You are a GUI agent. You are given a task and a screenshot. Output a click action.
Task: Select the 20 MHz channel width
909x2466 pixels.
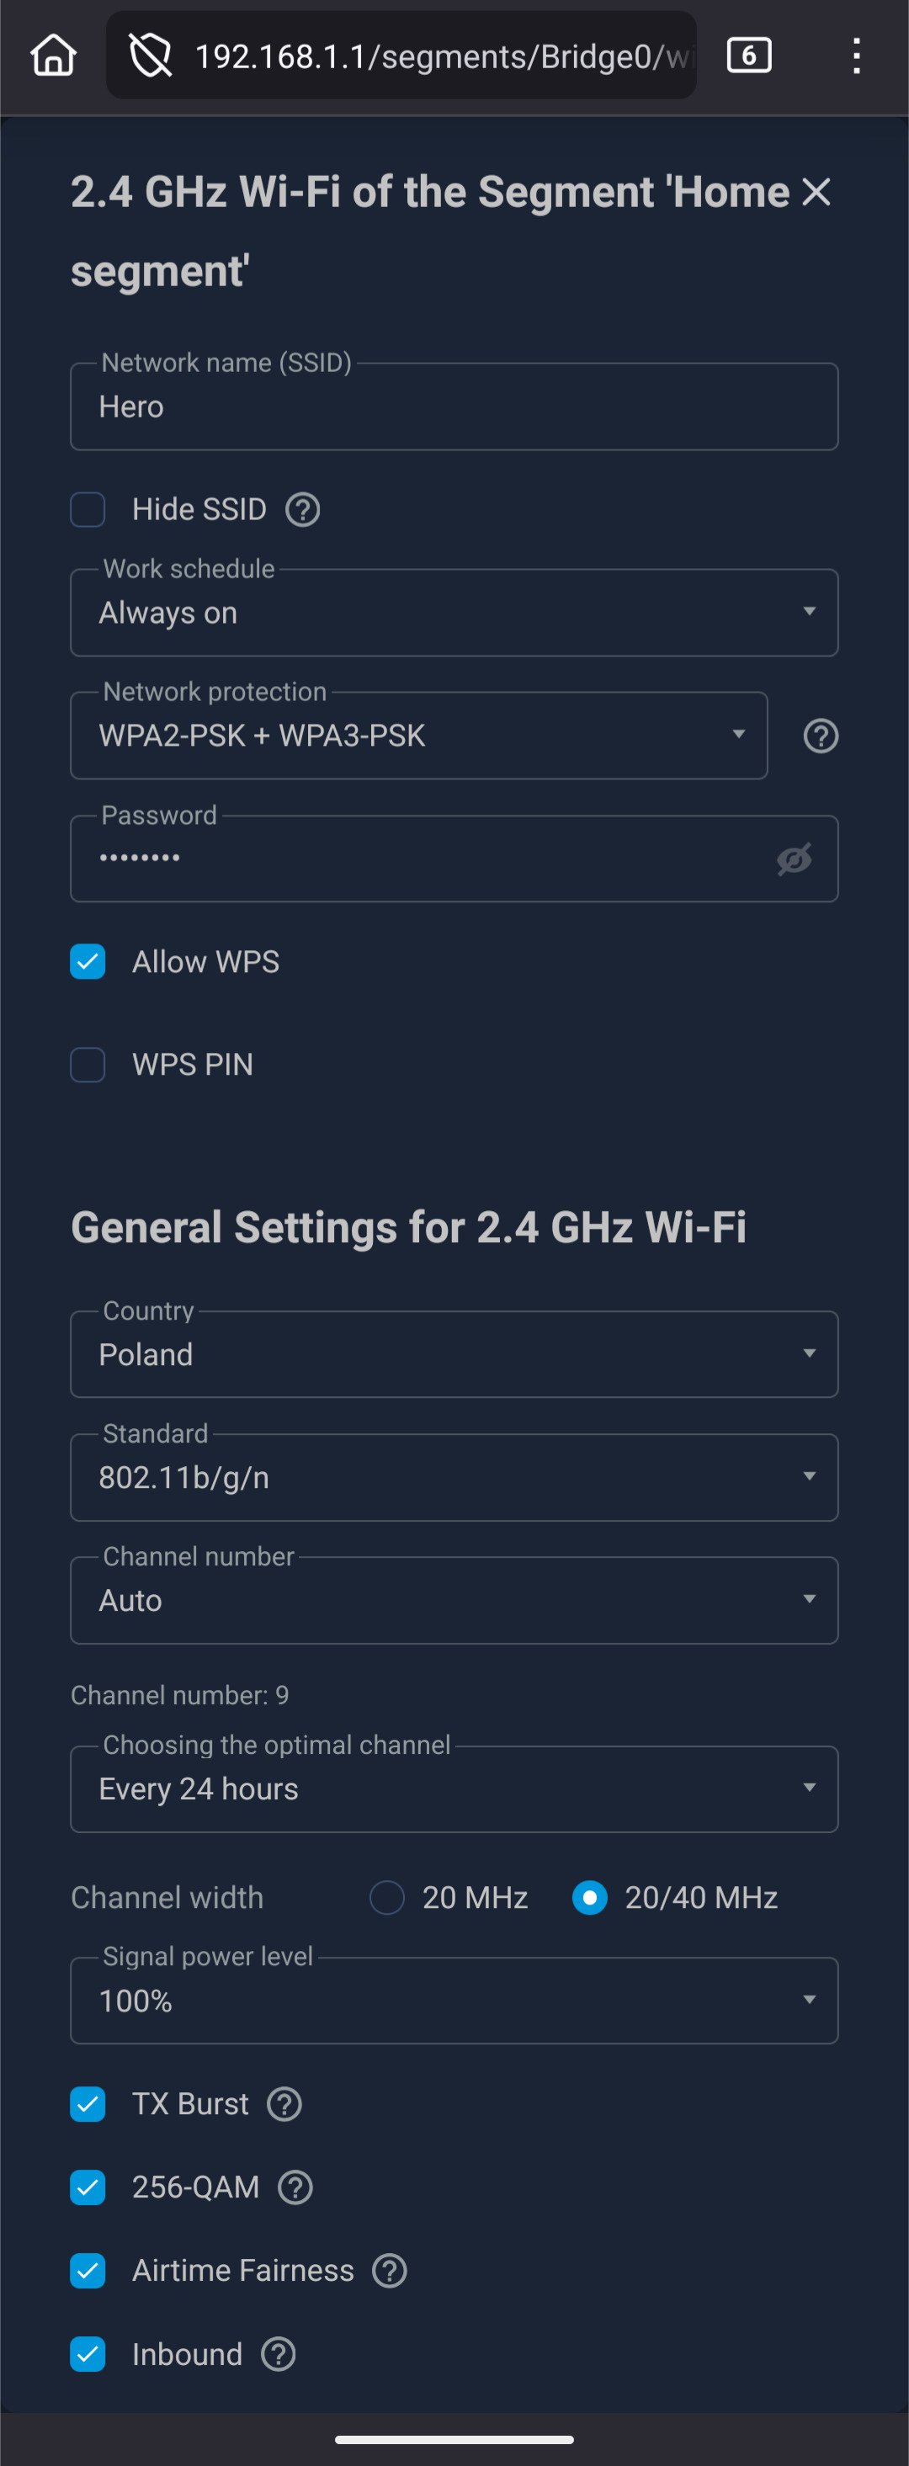387,1897
